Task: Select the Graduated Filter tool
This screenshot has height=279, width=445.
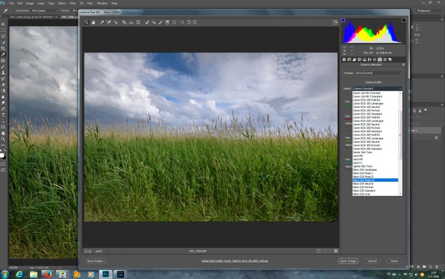Action: tap(167, 22)
